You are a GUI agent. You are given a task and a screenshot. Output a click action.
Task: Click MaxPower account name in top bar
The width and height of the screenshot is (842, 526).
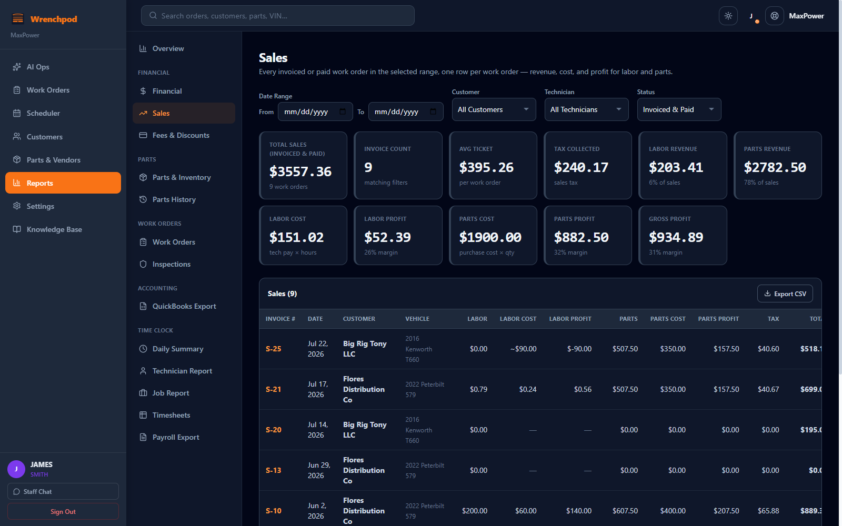tap(806, 16)
